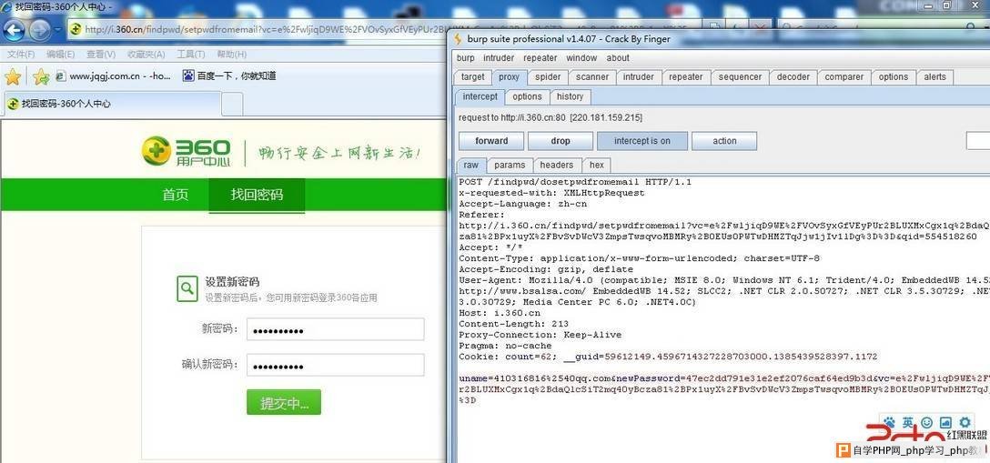The height and width of the screenshot is (463, 990).
Task: Open the IE favorites star icon
Action: 13,76
